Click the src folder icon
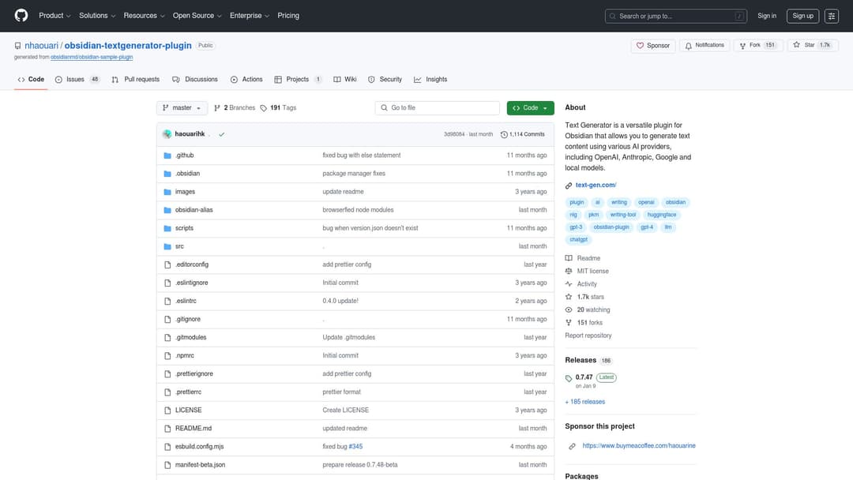The width and height of the screenshot is (853, 480). coord(167,246)
